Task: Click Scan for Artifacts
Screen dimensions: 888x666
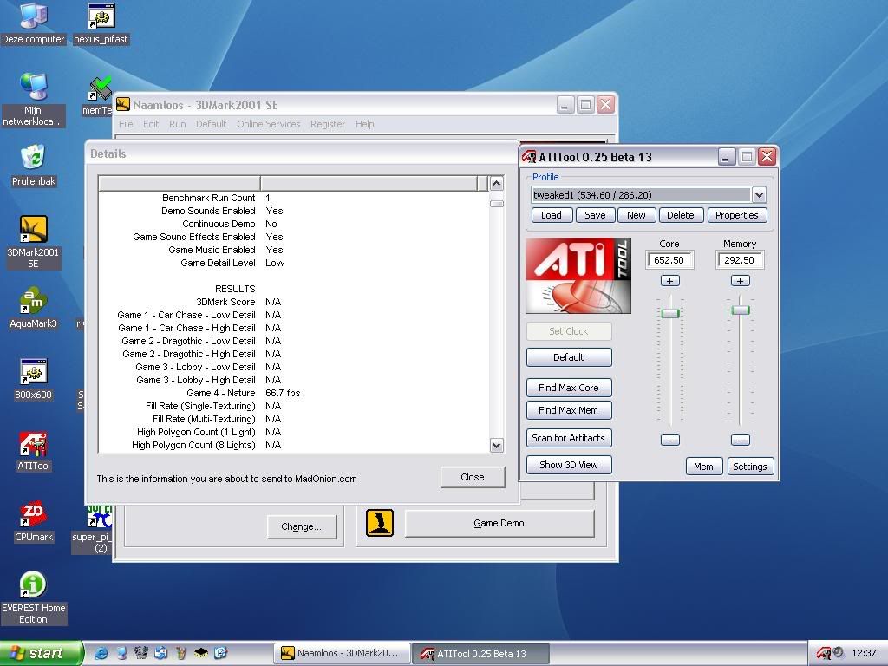Action: [x=569, y=438]
